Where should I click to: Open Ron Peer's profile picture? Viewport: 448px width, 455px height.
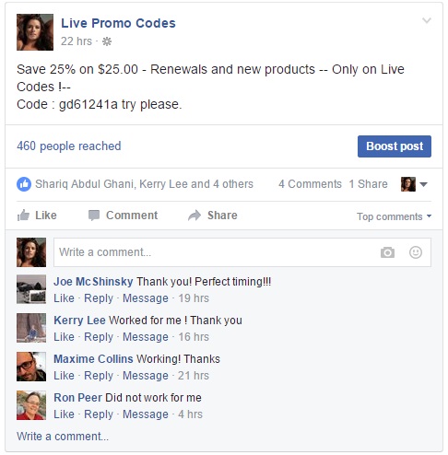click(31, 405)
